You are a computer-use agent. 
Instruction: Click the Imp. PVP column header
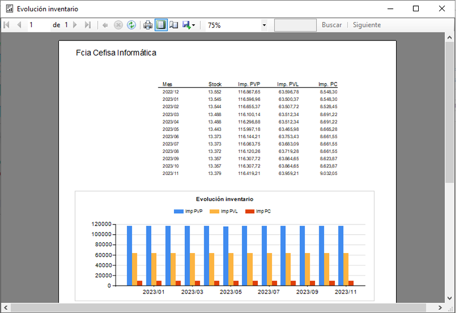(249, 84)
